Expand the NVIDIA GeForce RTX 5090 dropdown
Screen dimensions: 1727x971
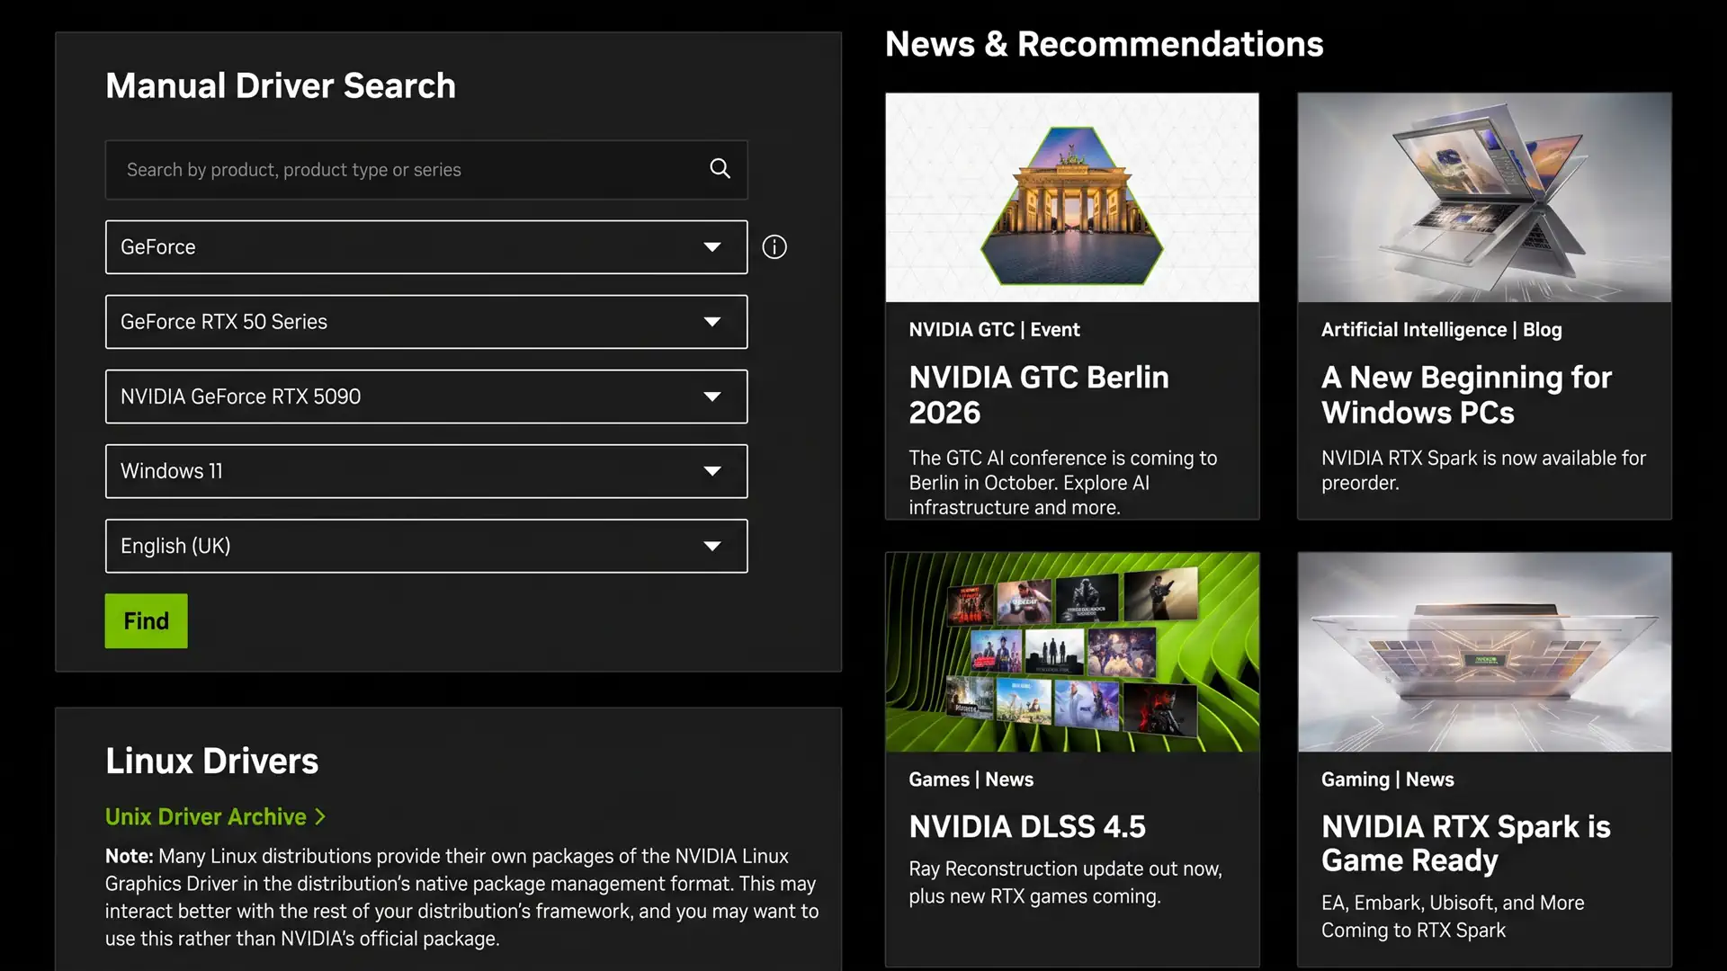click(x=426, y=396)
